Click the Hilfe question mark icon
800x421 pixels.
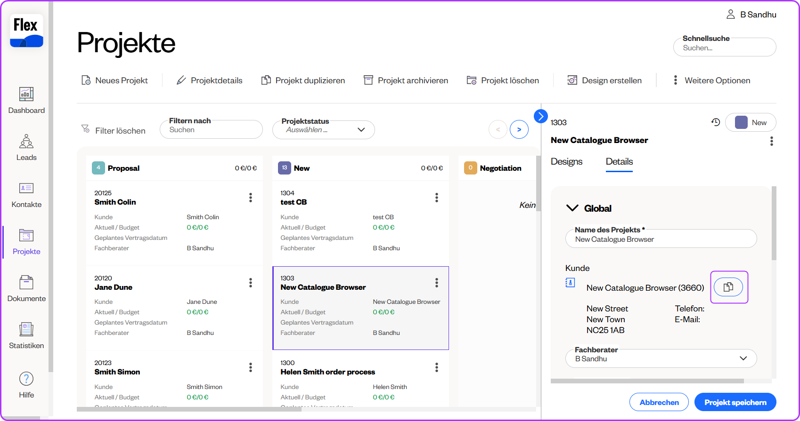coord(26,379)
